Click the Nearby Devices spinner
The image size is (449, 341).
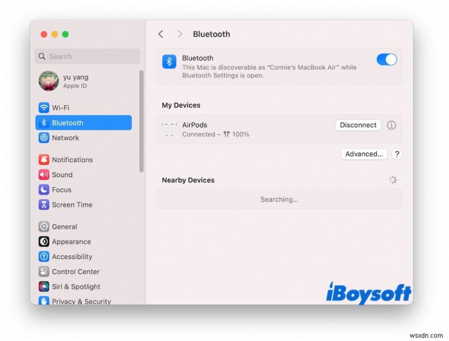click(392, 179)
